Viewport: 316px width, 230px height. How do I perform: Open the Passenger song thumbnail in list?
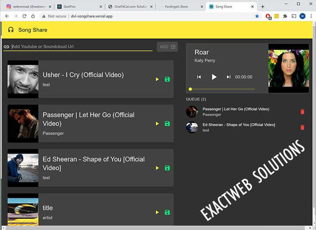click(23, 124)
